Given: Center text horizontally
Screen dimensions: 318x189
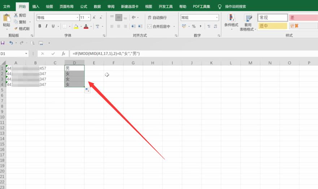Looking at the screenshot, I should click(119, 26).
